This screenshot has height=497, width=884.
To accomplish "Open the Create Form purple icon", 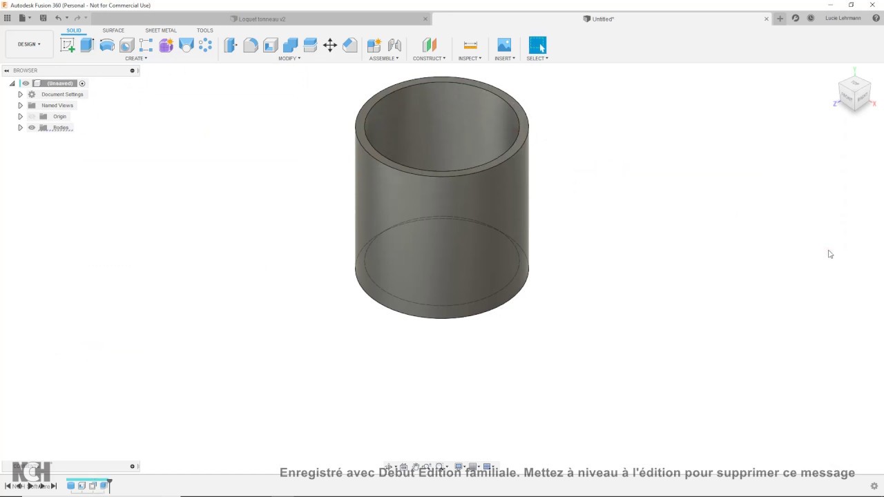I will [166, 46].
